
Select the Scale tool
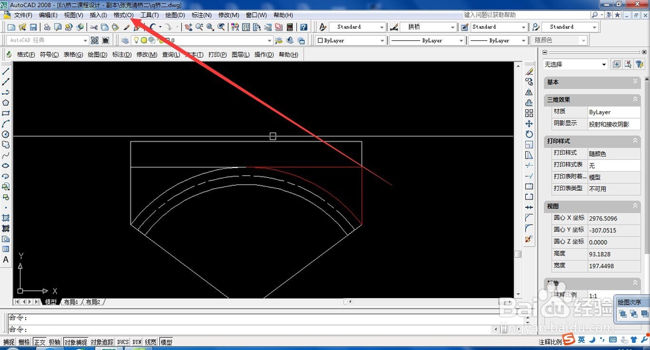529,145
